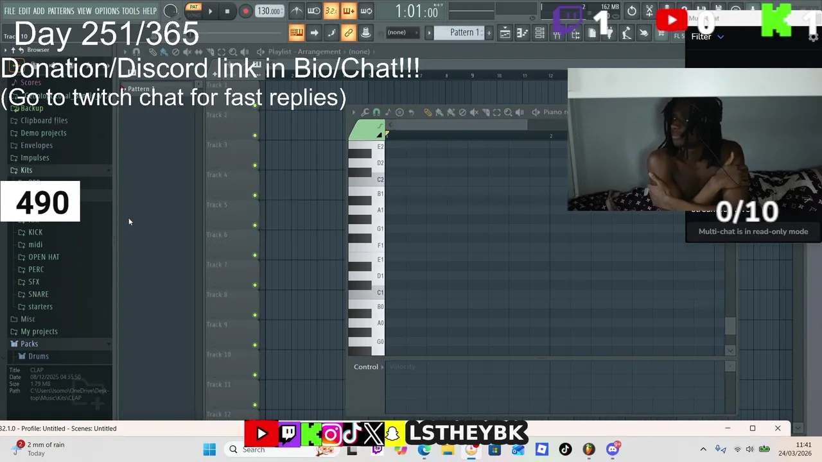Viewport: 822px width, 462px height.
Task: Select the Playlist pencil draw tool
Action: pyautogui.click(x=153, y=52)
